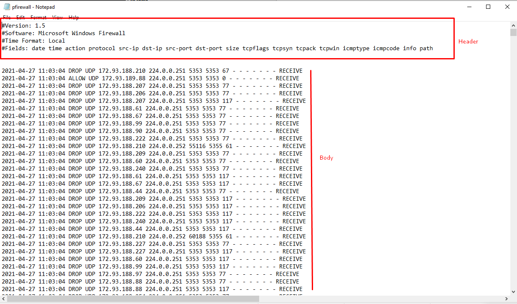The image size is (517, 304).
Task: Open the Format menu
Action: click(38, 18)
